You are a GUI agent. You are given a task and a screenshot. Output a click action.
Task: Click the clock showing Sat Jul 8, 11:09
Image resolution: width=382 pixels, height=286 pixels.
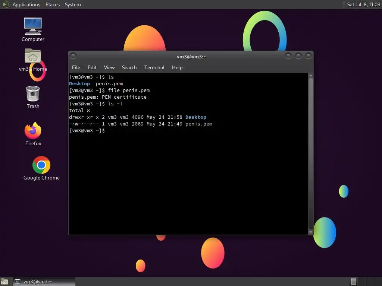[363, 4]
